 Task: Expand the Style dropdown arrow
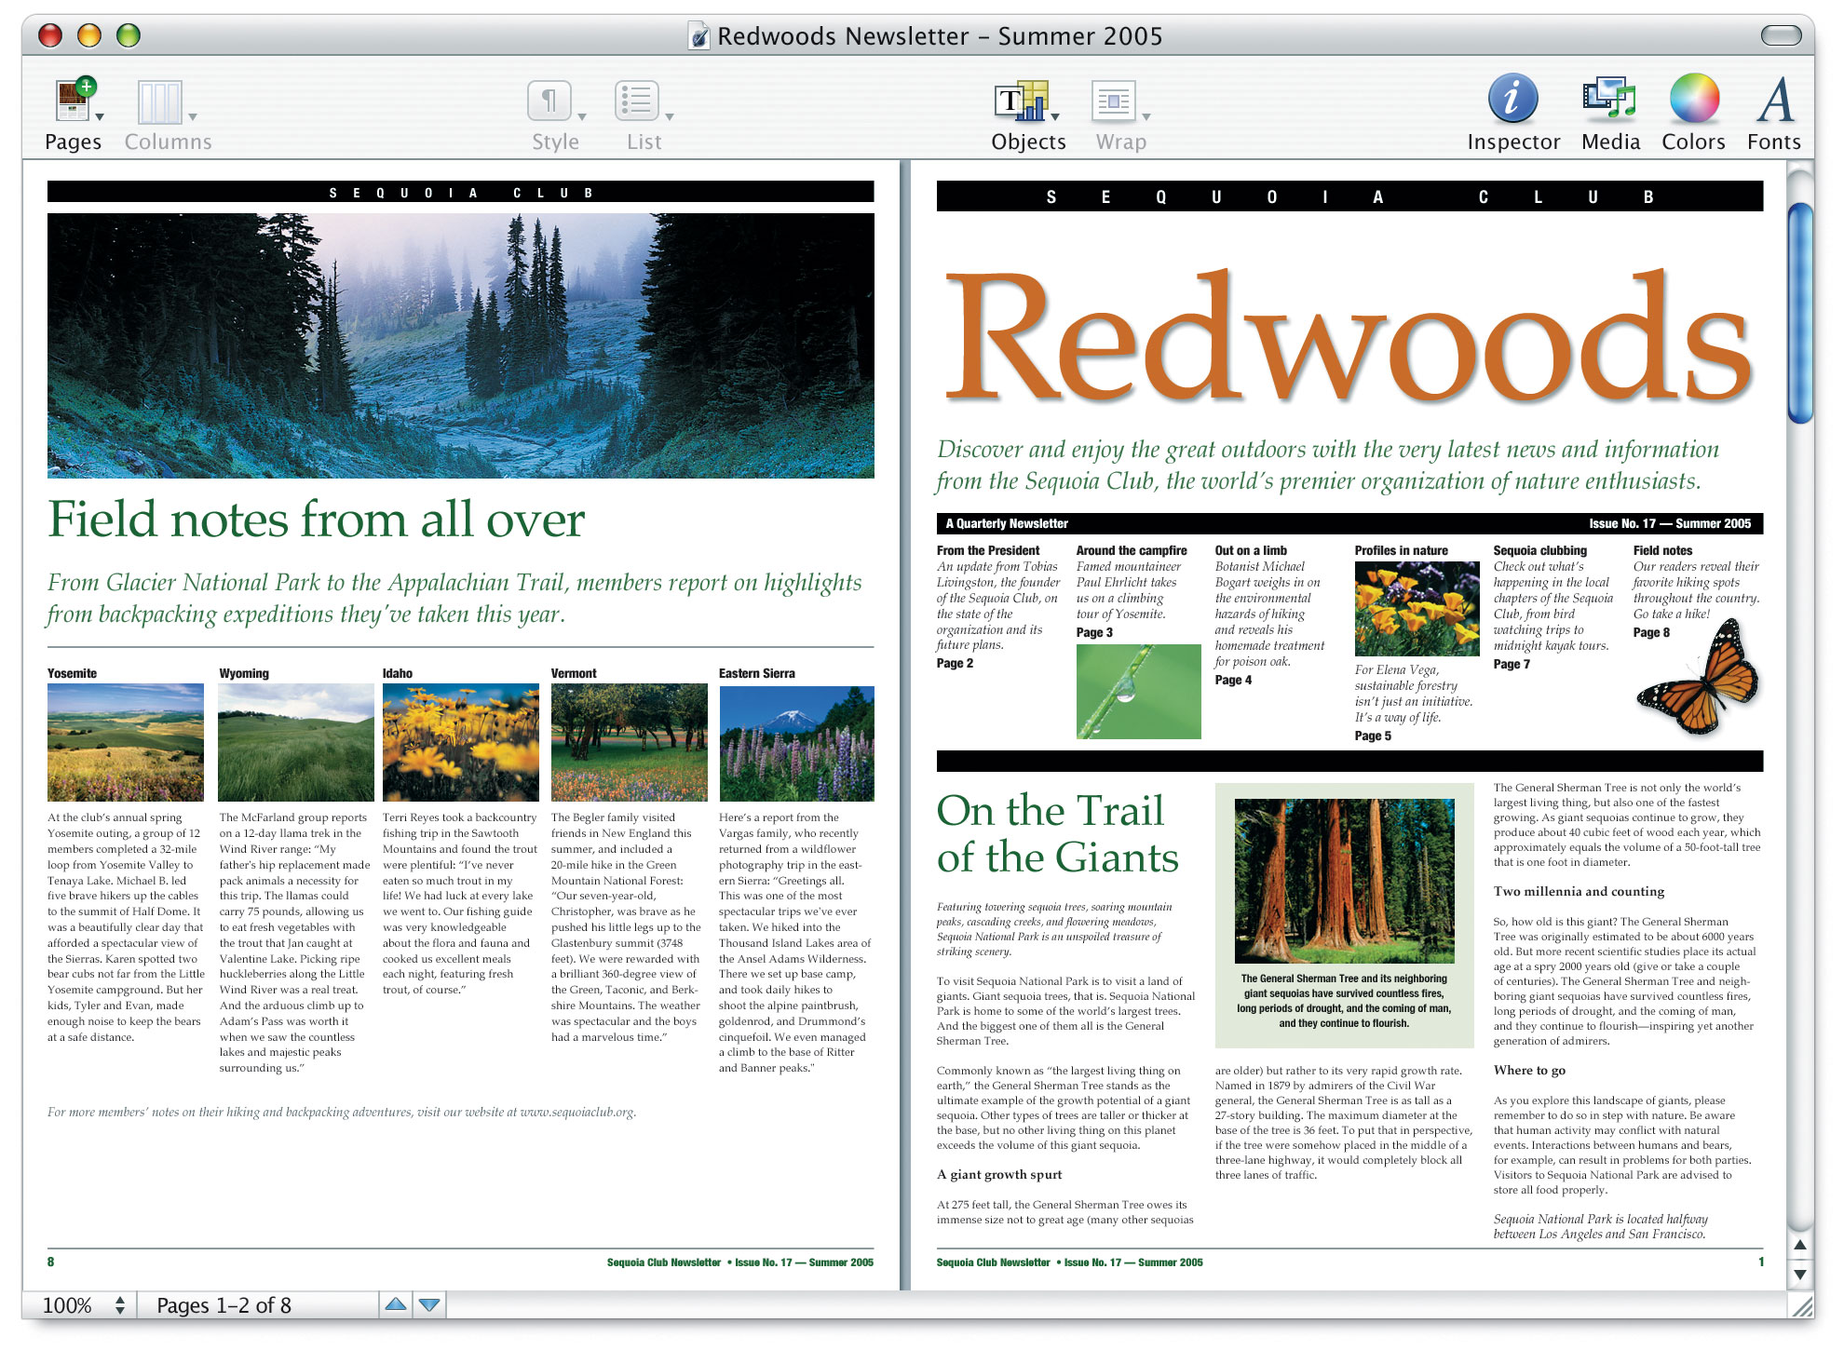click(582, 117)
